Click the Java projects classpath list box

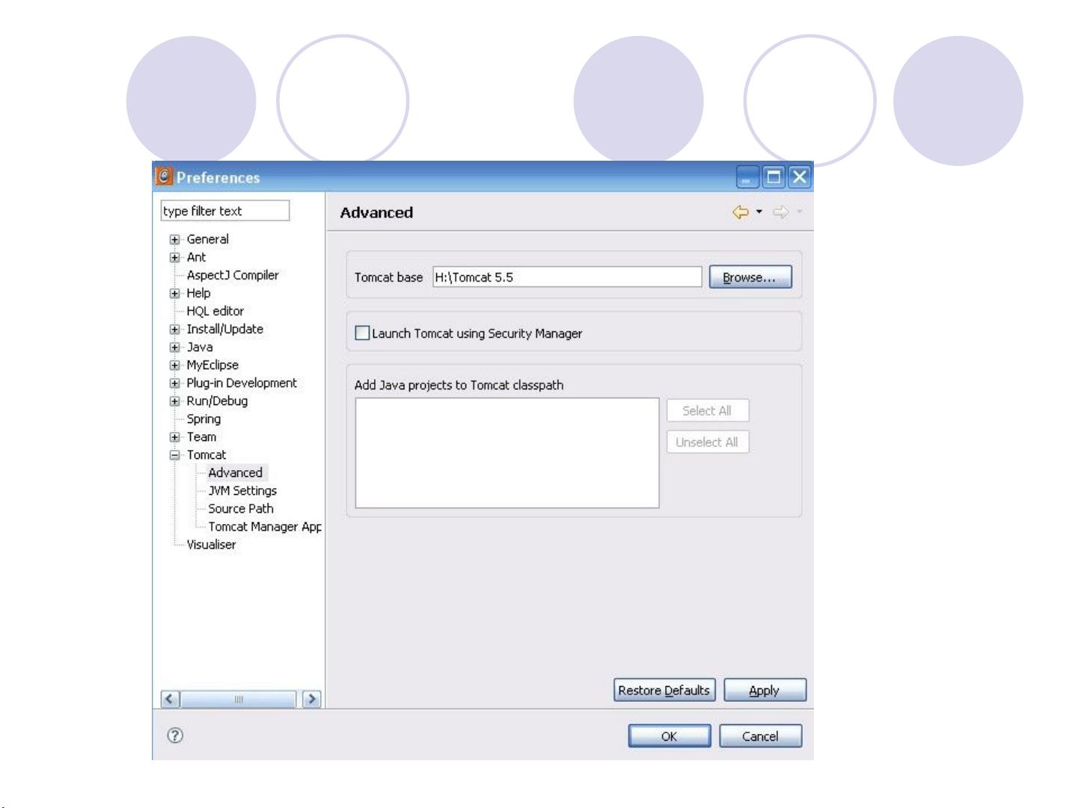click(507, 453)
